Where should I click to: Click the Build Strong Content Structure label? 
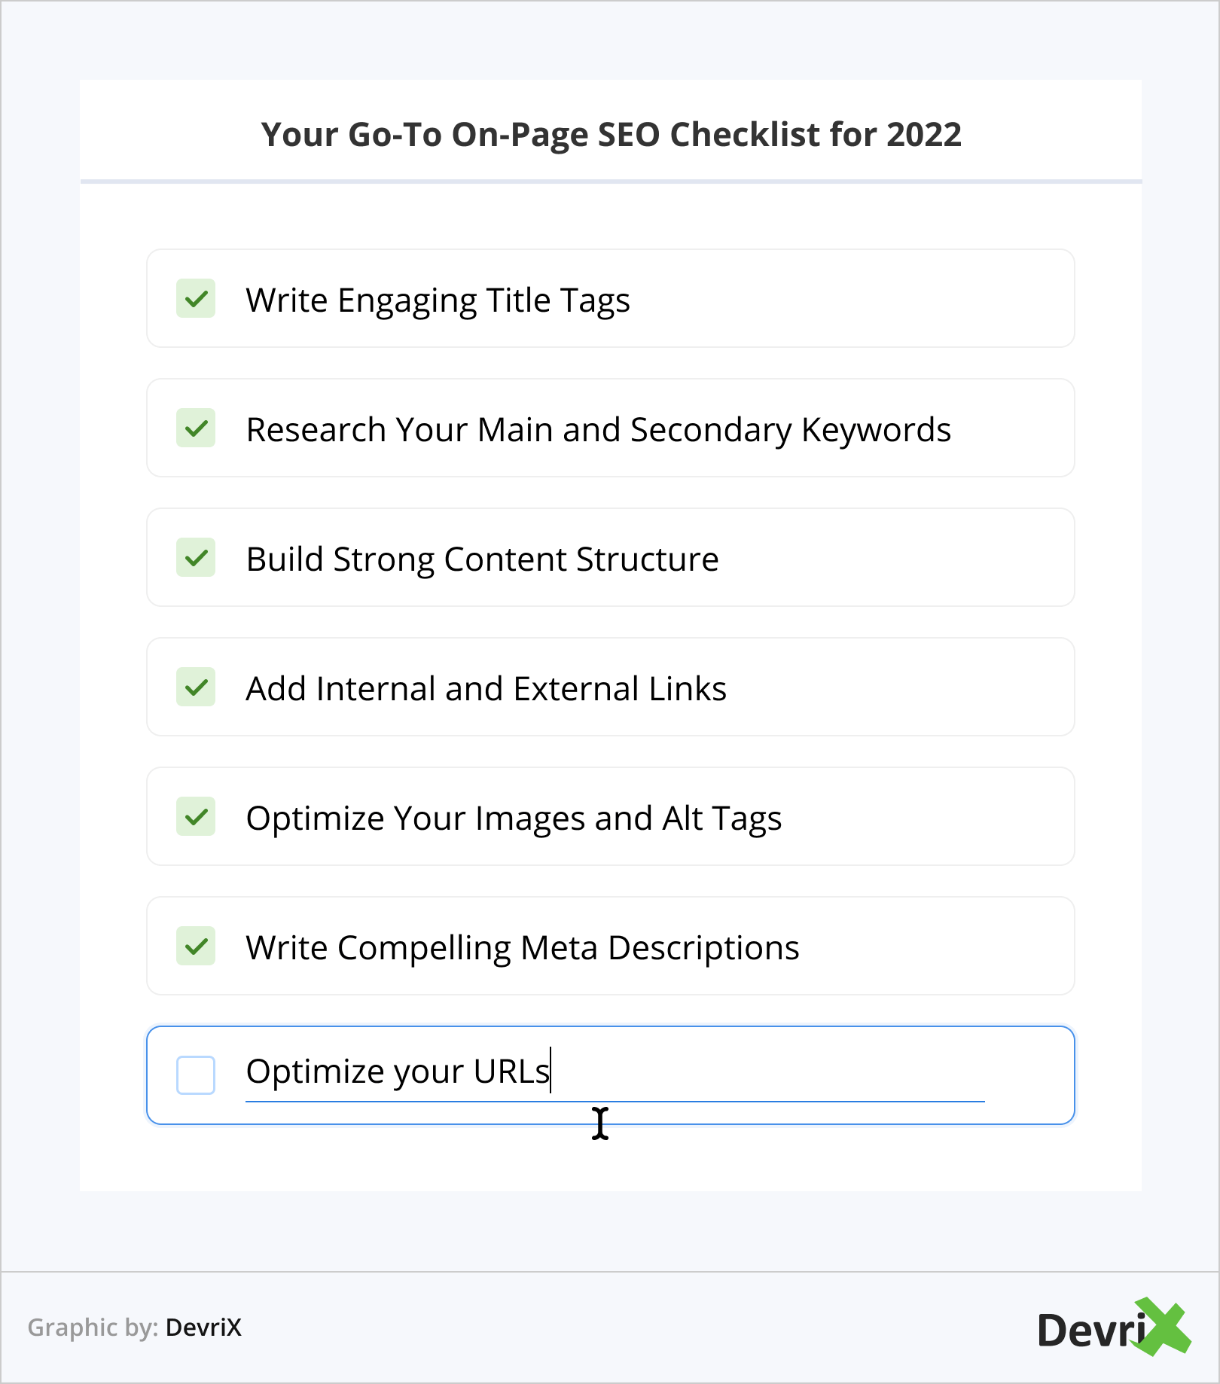[x=482, y=559]
